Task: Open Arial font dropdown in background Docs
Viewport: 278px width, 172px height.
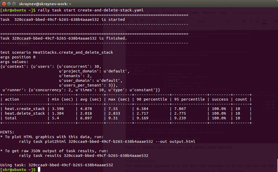Action: point(209,21)
